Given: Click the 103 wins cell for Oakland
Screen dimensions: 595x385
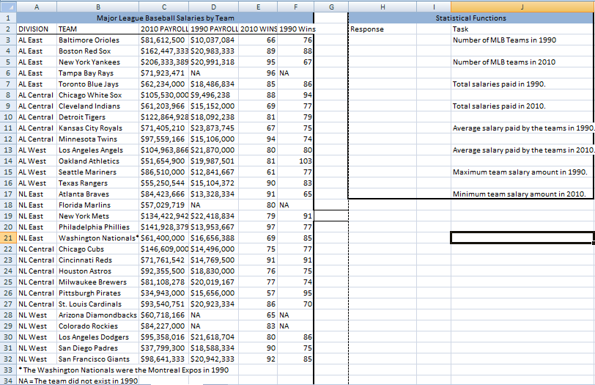Looking at the screenshot, I should tap(295, 161).
